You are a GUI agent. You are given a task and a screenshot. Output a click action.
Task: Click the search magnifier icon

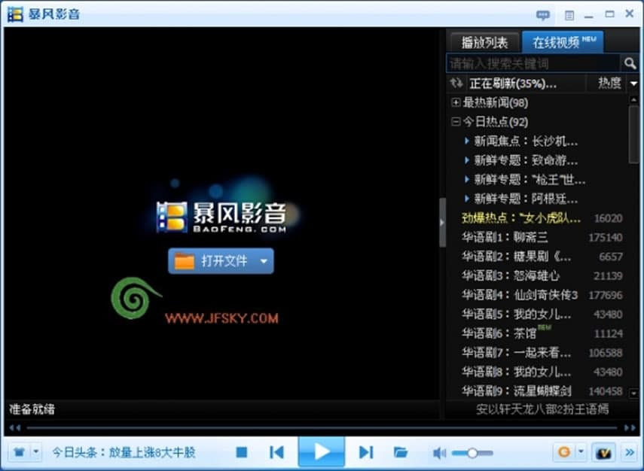tap(631, 63)
